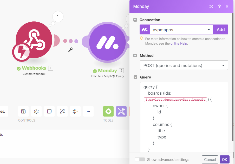Click the 'query {' first line
Image resolution: width=235 pixels, height=164 pixels.
tap(151, 87)
